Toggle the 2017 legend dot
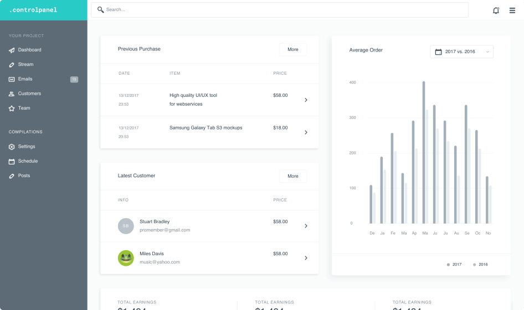The width and height of the screenshot is (524, 310). click(448, 265)
